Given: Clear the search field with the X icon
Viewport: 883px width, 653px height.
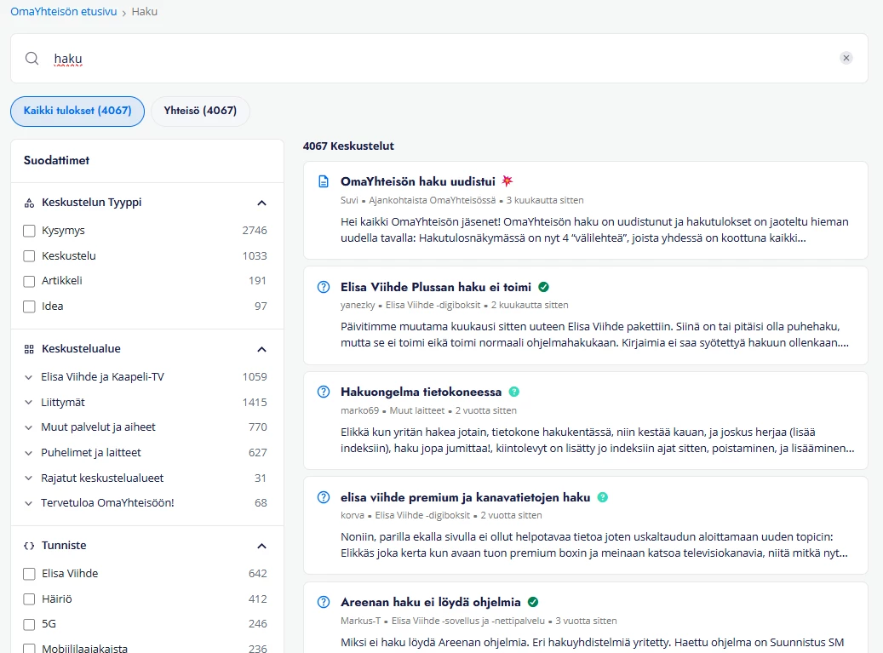Looking at the screenshot, I should (x=846, y=58).
